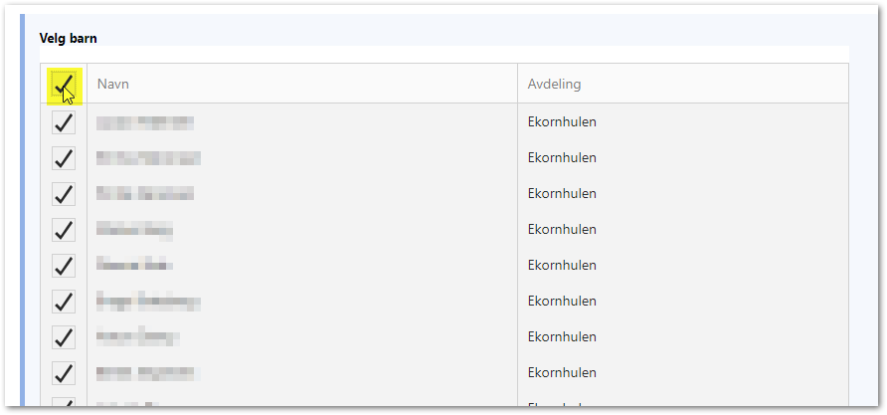The image size is (887, 415).
Task: Select the eighth row's Ekornhulen cell
Action: pyautogui.click(x=562, y=372)
